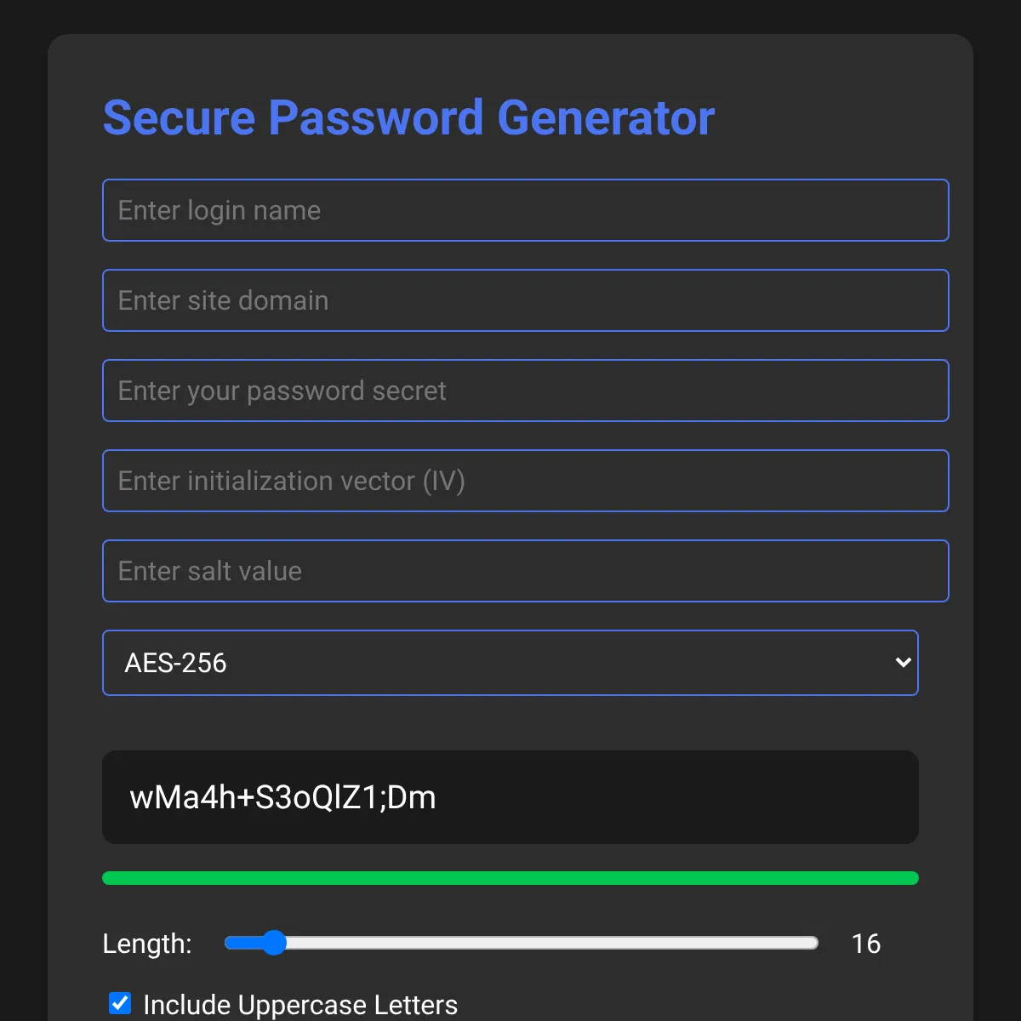Toggle the Include Uppercase Letters checkbox
This screenshot has height=1021, width=1021.
(120, 1003)
